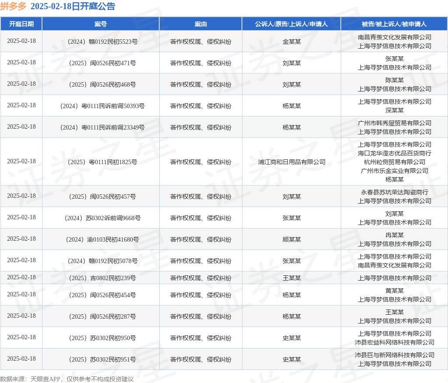Select case number (2024)粤0111民诉前调23349号
Viewport: 448px width, 383px height.
(102, 127)
